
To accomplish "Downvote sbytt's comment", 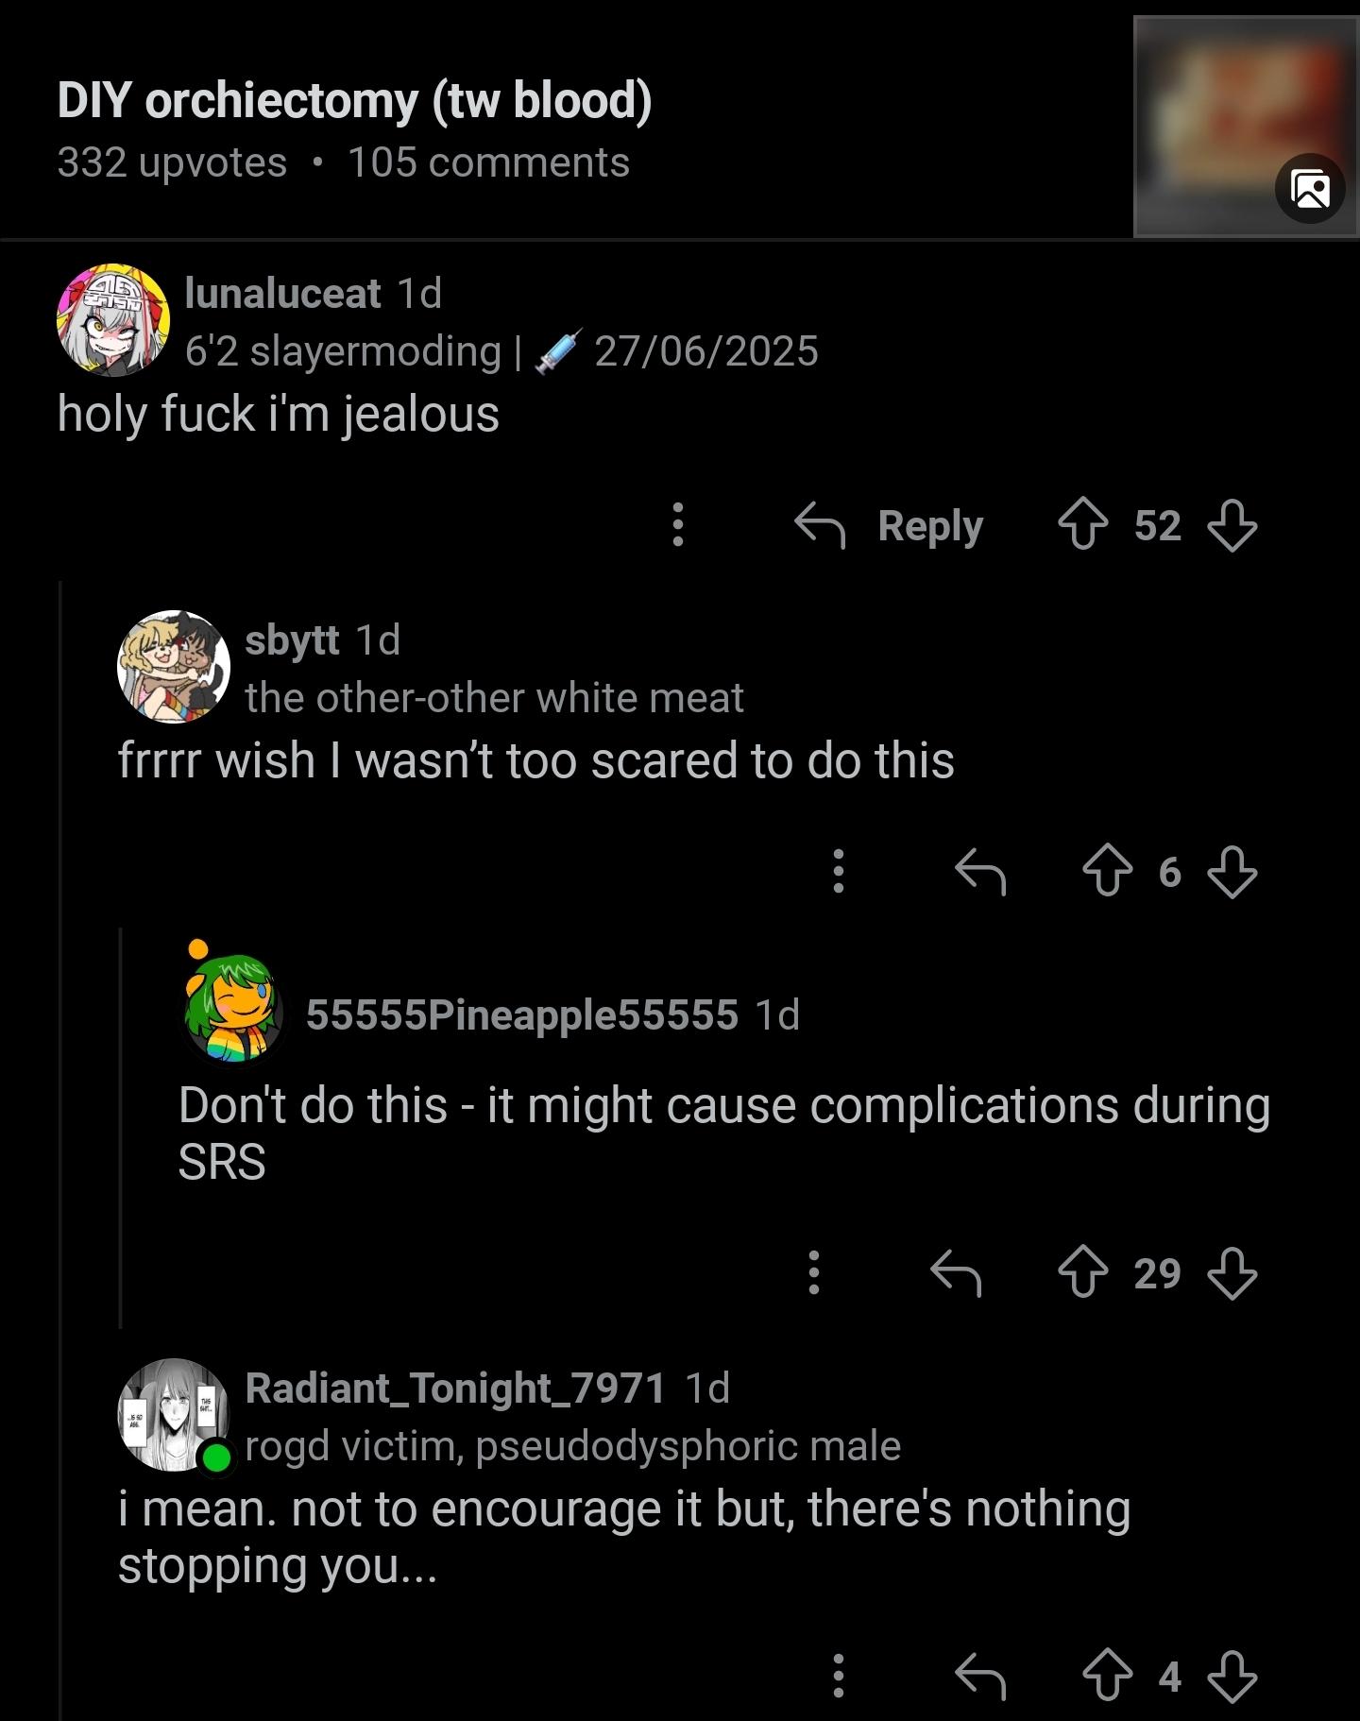I will tap(1232, 870).
